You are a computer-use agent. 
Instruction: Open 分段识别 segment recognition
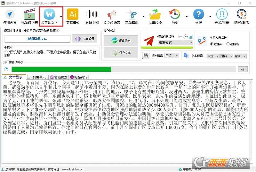(x=92, y=17)
